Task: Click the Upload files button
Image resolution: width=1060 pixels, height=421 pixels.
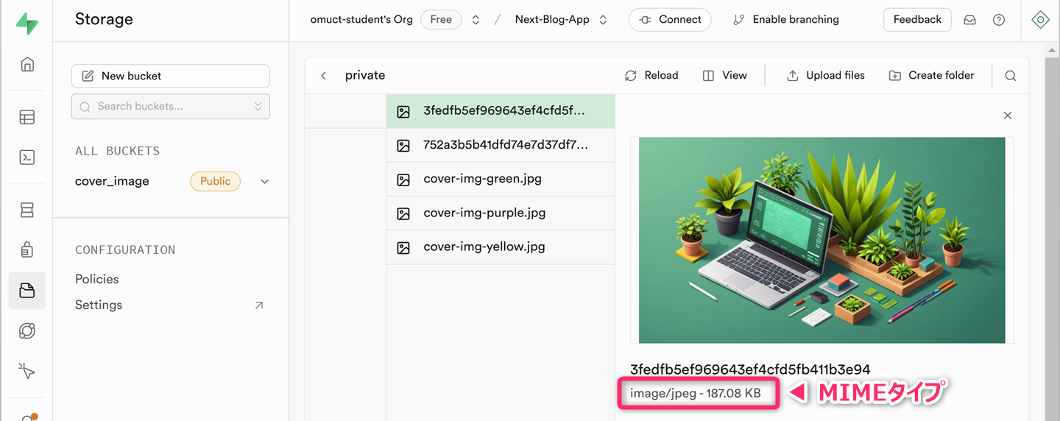Action: click(x=826, y=76)
